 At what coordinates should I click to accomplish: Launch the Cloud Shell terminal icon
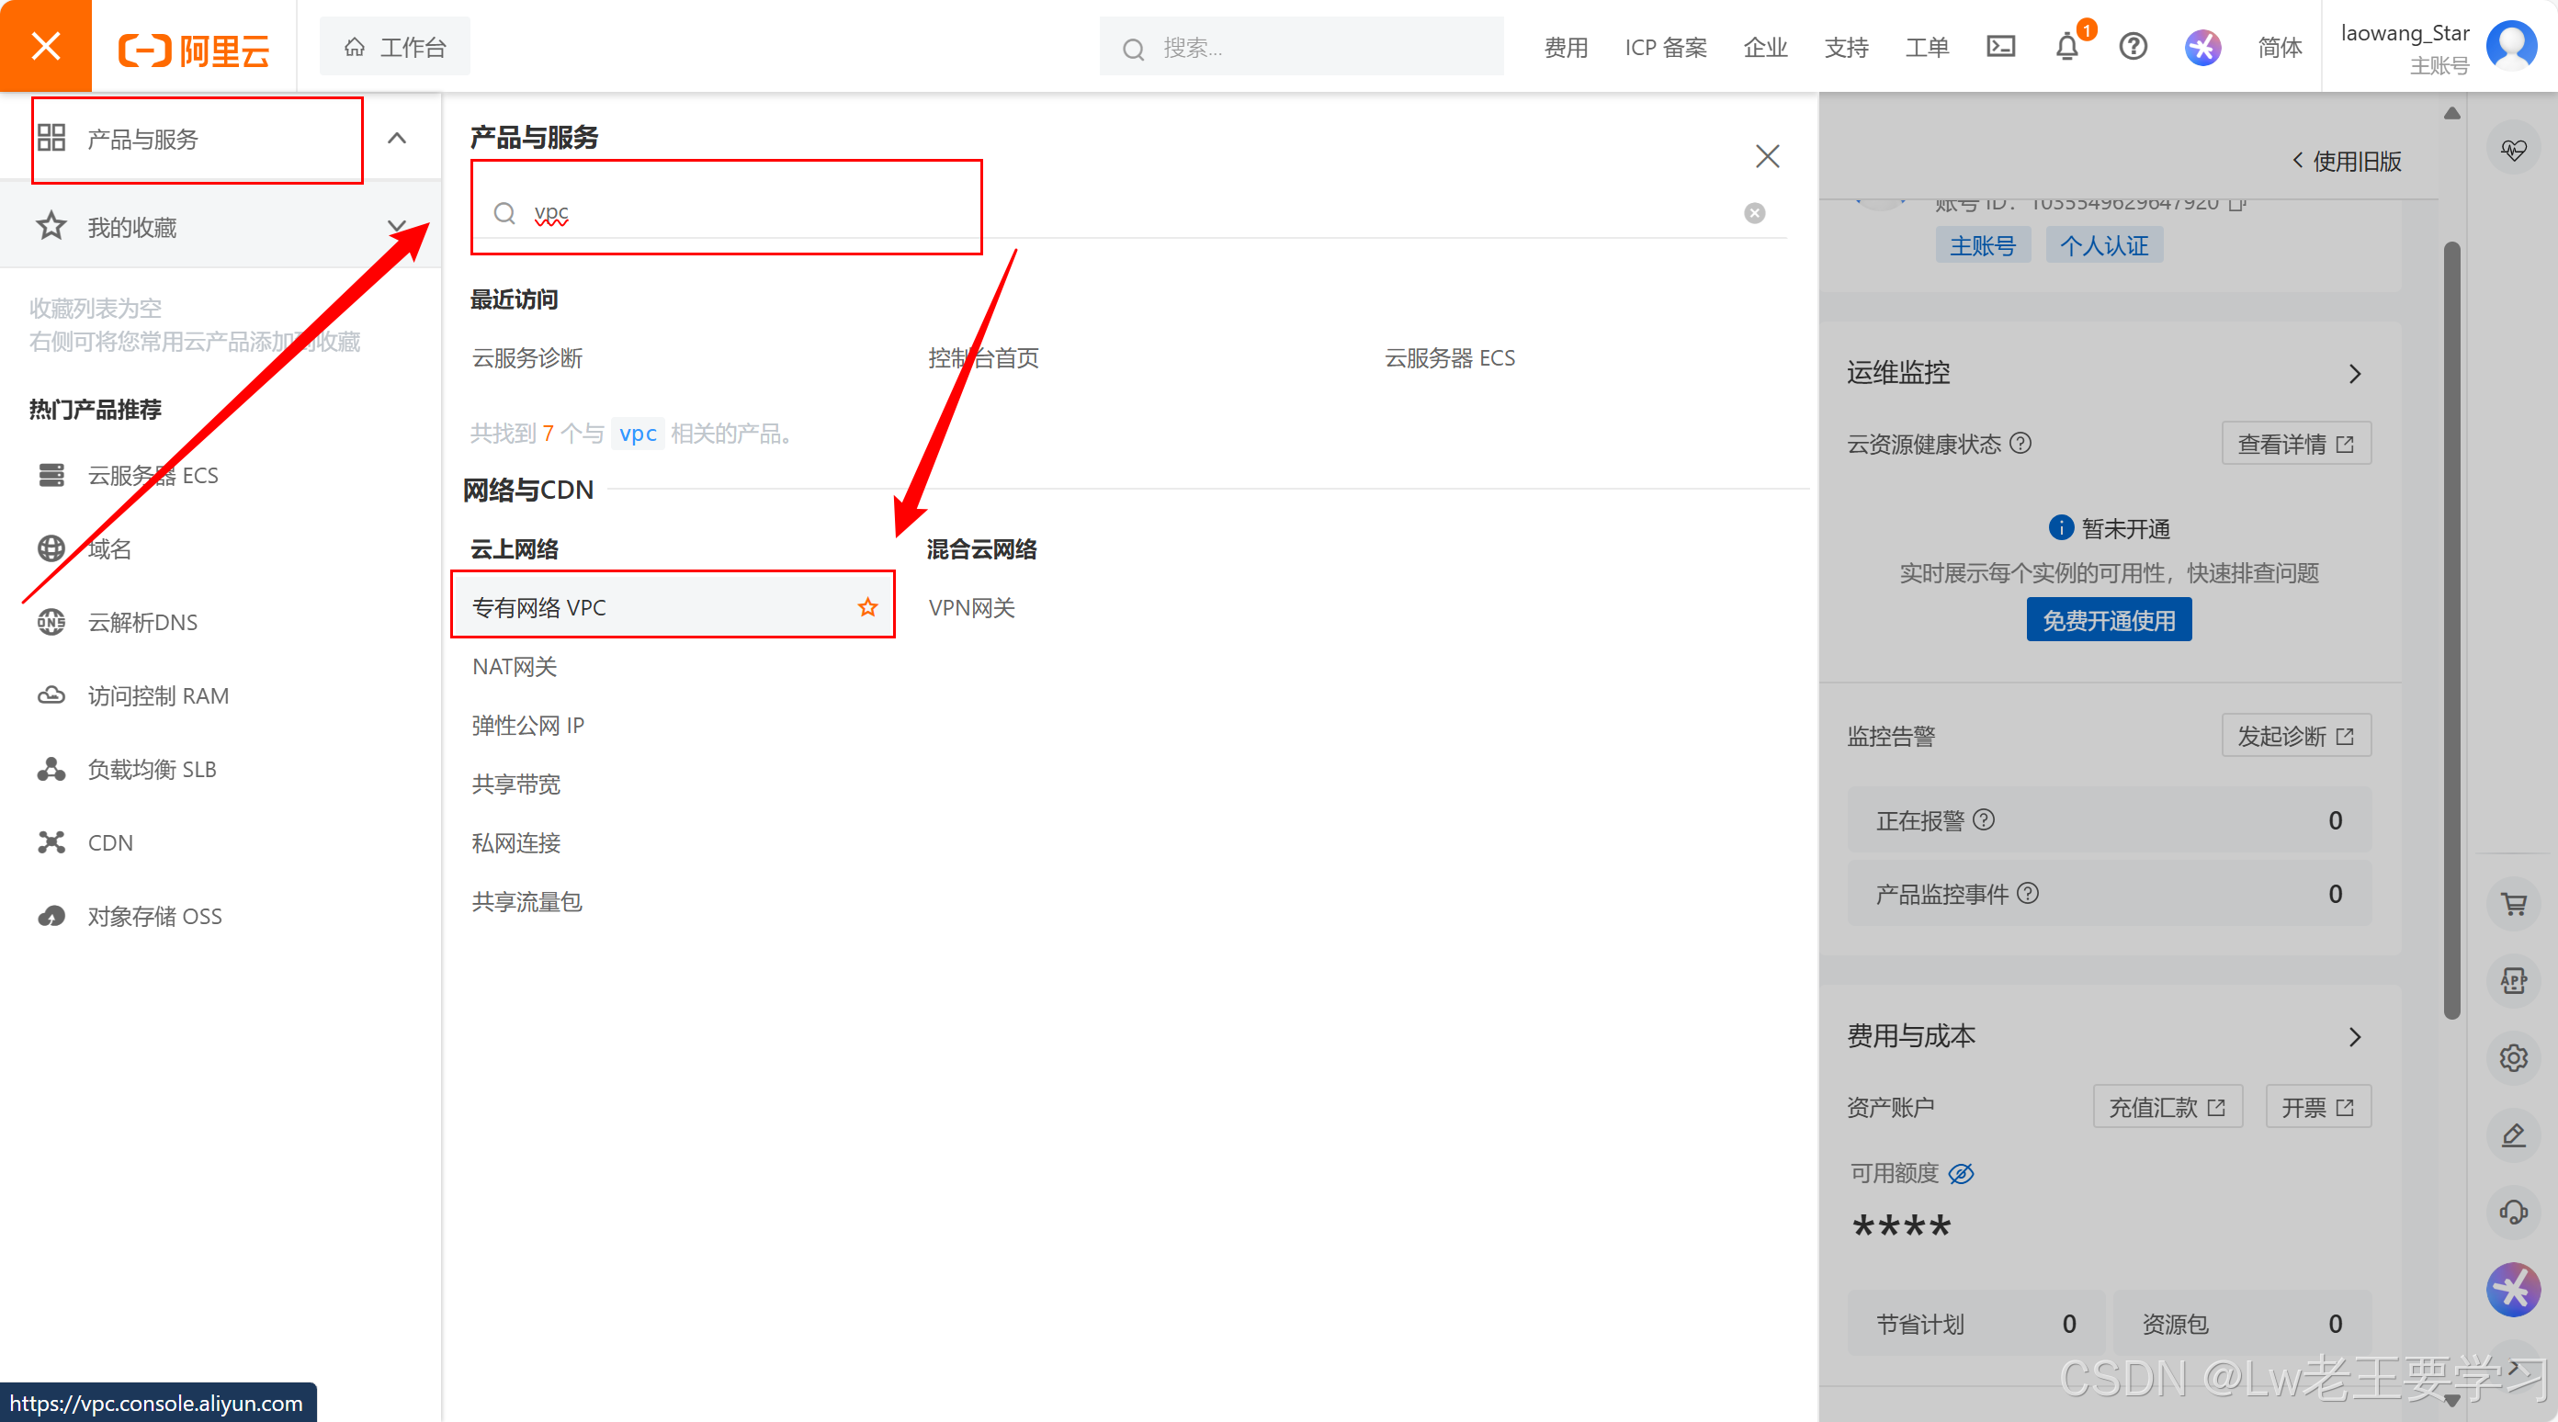click(x=2000, y=47)
